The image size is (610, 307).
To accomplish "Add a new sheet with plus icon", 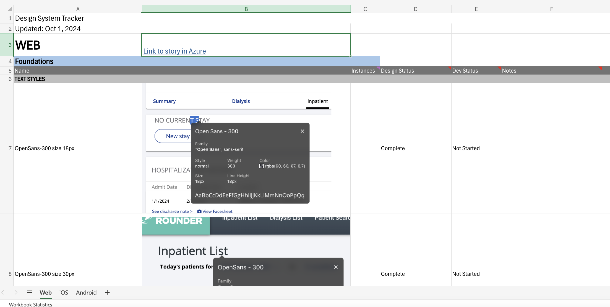I will [x=107, y=292].
